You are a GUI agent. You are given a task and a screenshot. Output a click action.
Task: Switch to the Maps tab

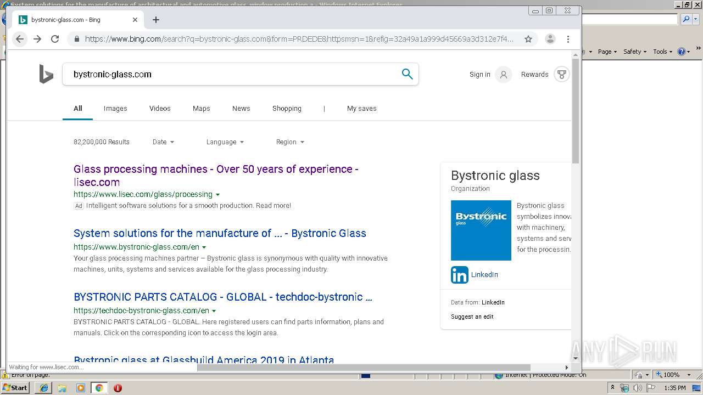point(202,109)
